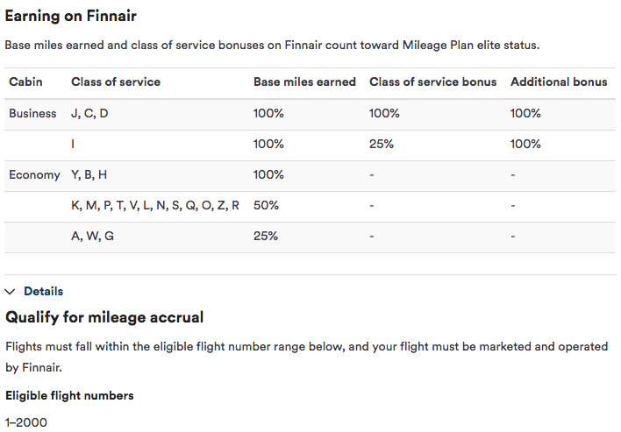621x432 pixels.
Task: Click the 50% base miles value
Action: (266, 205)
